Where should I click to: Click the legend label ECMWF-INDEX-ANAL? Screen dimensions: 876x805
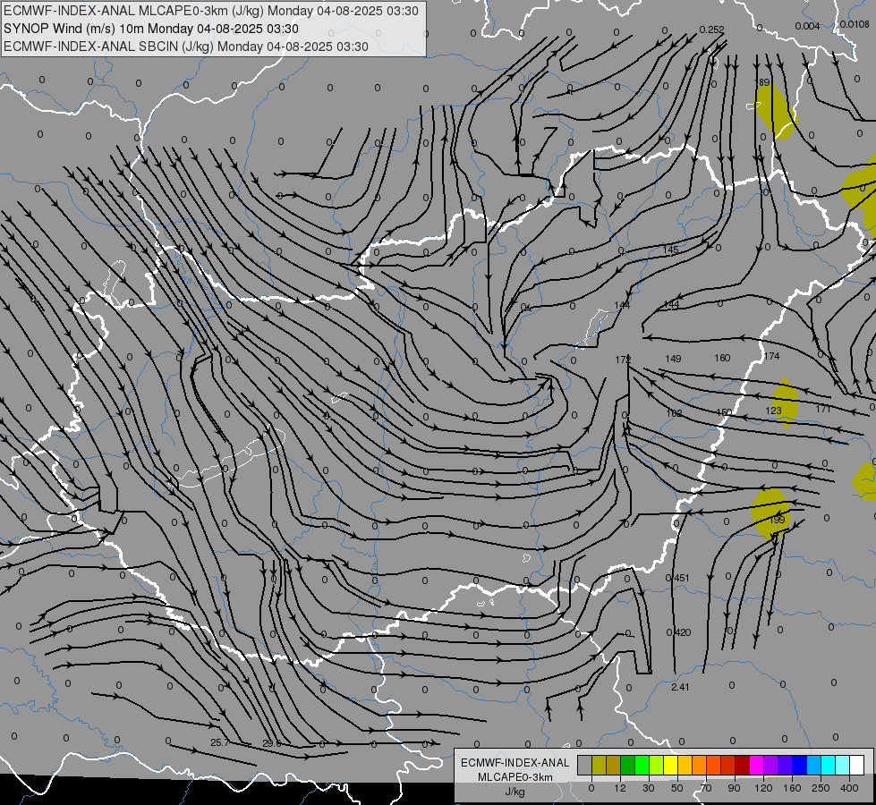(515, 763)
